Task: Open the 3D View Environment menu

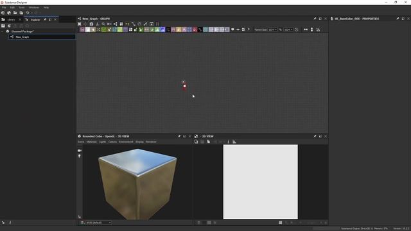Action: 126,142
